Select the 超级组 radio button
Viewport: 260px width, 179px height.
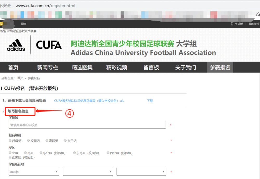pos(10,141)
